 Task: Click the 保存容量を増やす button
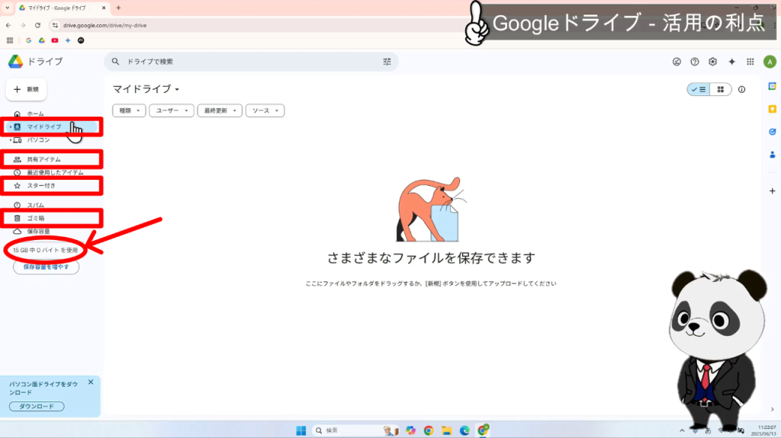coord(47,267)
